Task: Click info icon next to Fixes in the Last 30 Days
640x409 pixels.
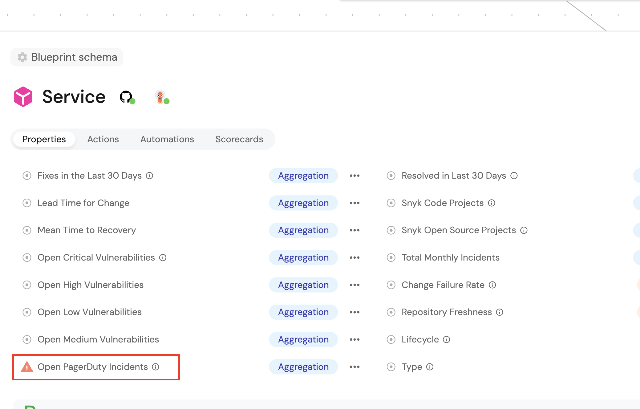Action: tap(150, 176)
